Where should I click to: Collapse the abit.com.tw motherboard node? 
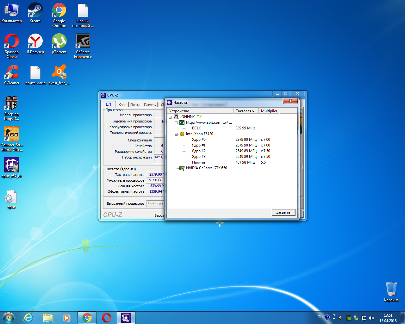176,122
